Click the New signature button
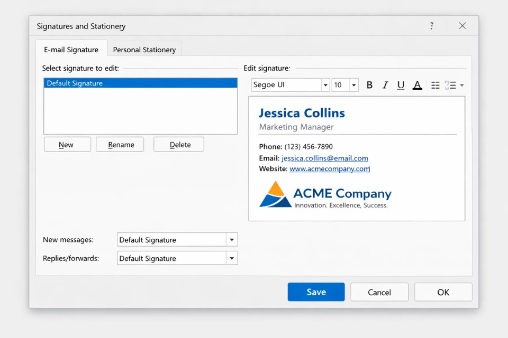The image size is (508, 338). 67,145
